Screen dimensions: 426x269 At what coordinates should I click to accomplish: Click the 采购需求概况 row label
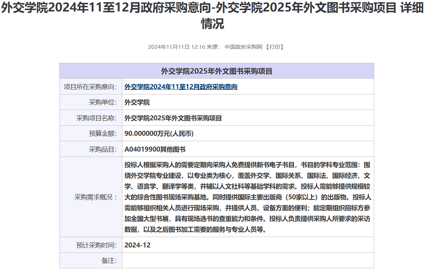[96, 197]
